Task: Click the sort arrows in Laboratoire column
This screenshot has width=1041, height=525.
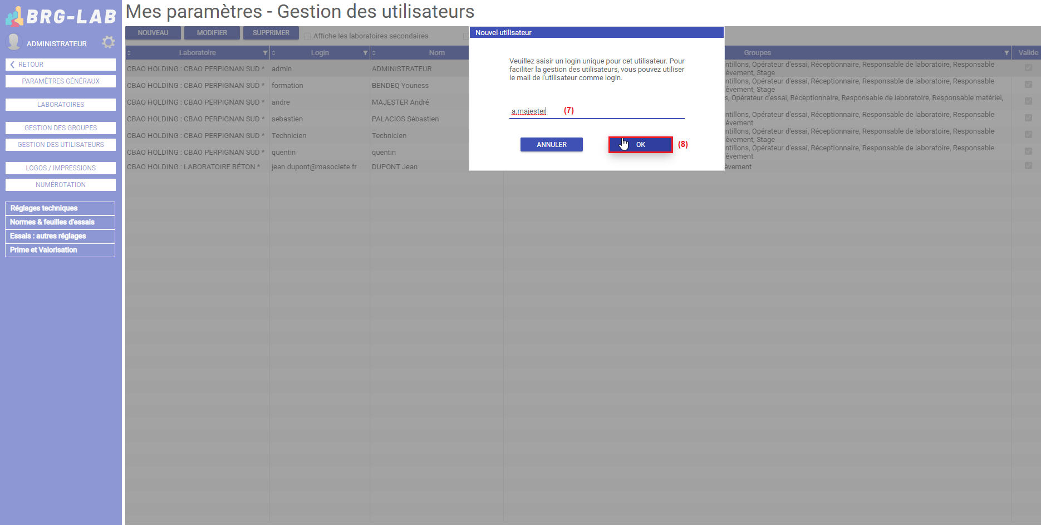Action: coord(129,53)
